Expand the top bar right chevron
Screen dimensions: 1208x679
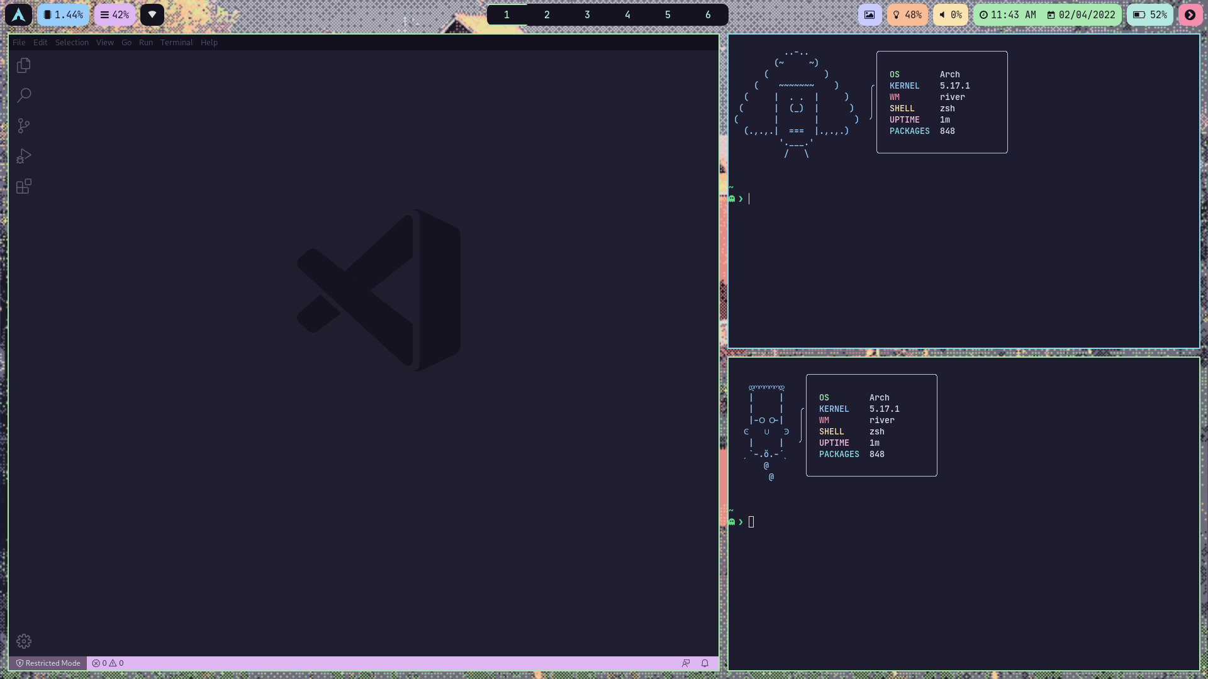1190,14
